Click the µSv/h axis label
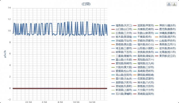The width and height of the screenshot is (179, 103). [x=5, y=54]
